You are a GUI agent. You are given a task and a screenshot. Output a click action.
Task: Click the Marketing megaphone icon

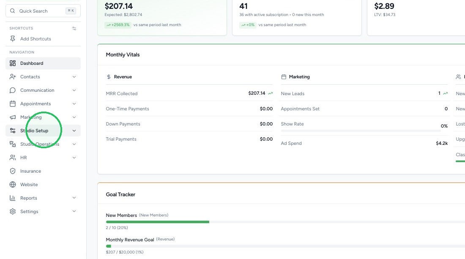(12, 117)
